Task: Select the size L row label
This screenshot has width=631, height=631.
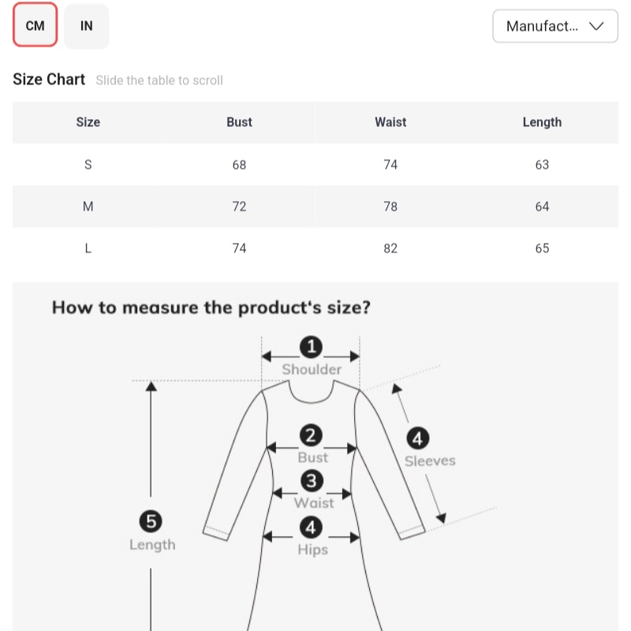Action: 88,248
